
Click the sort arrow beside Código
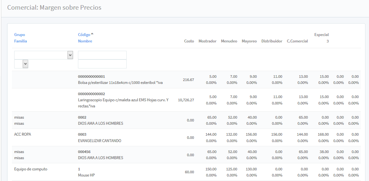pos(92,34)
